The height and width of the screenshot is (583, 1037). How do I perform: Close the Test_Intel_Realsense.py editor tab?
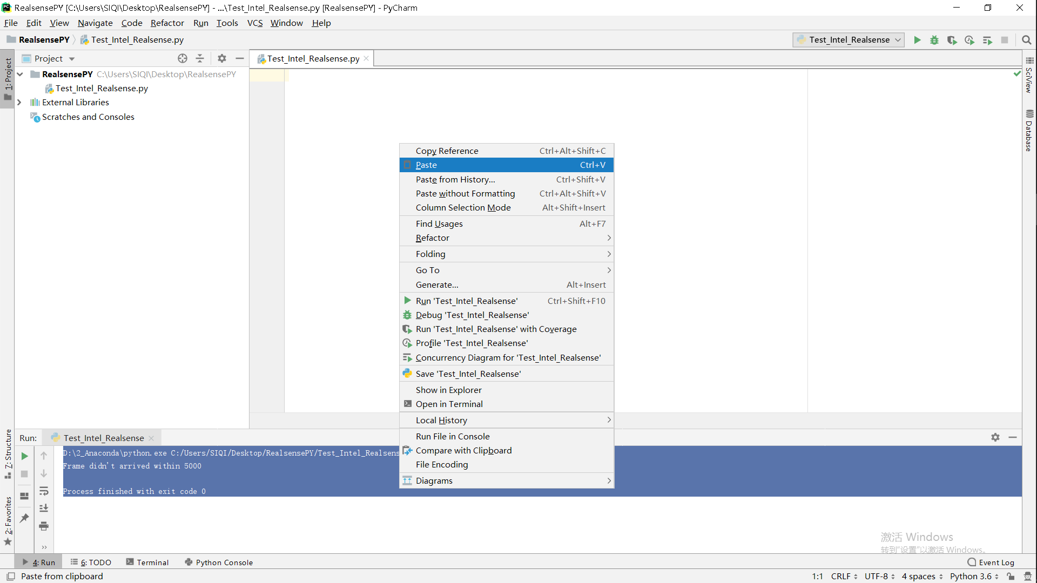(x=366, y=58)
